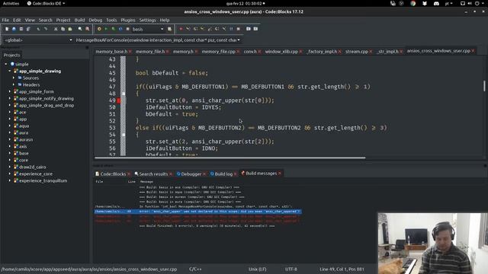Click the Abort build icon
488x274 pixels.
pos(127,29)
